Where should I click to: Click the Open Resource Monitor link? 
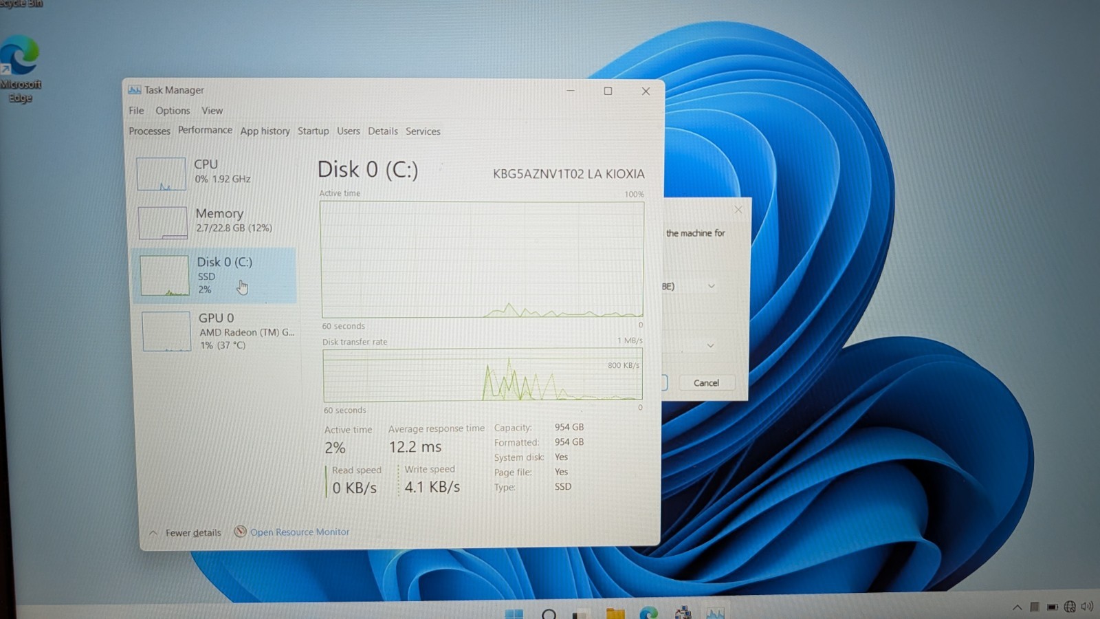click(x=300, y=532)
